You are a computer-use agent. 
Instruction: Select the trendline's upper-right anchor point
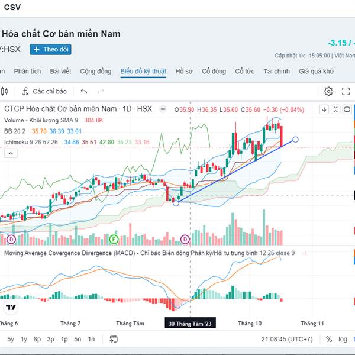(x=295, y=140)
